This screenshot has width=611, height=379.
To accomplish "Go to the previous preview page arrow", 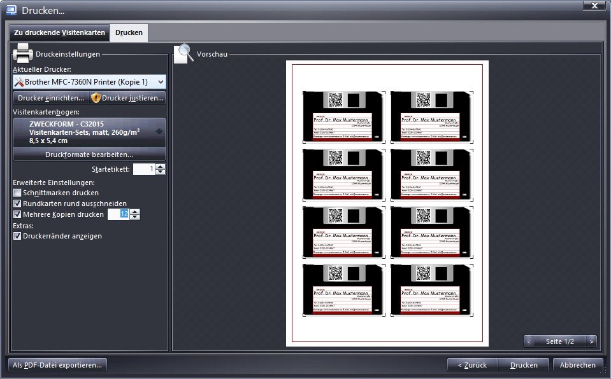I will pos(529,341).
